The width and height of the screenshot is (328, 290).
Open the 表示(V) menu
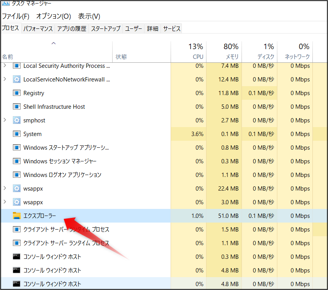[89, 16]
